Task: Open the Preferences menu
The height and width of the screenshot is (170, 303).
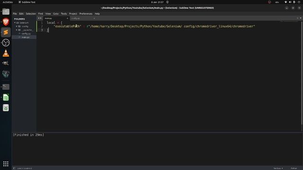Action: (x=86, y=14)
